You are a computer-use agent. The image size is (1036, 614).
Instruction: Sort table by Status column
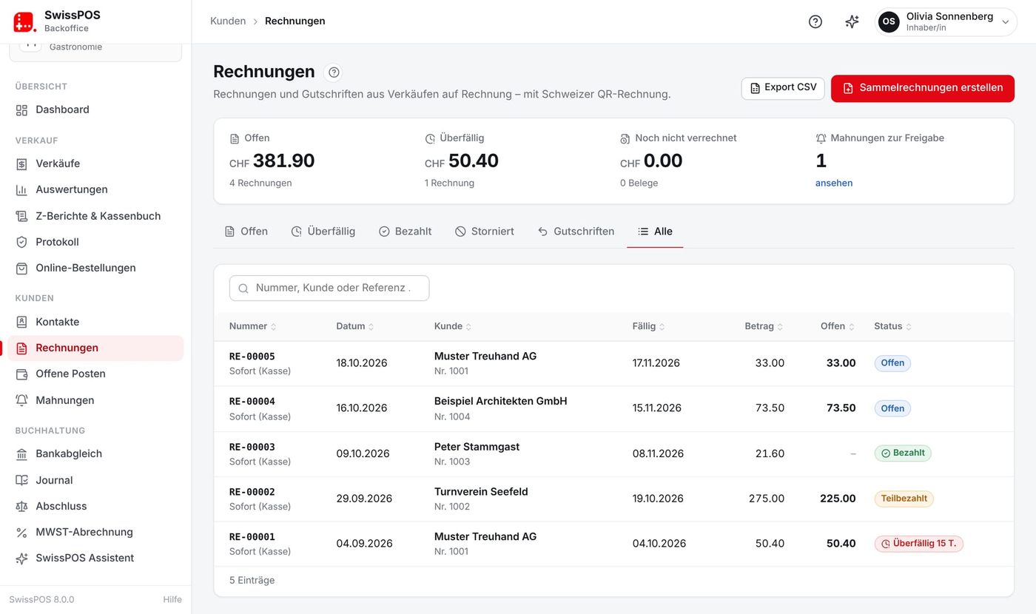click(892, 326)
